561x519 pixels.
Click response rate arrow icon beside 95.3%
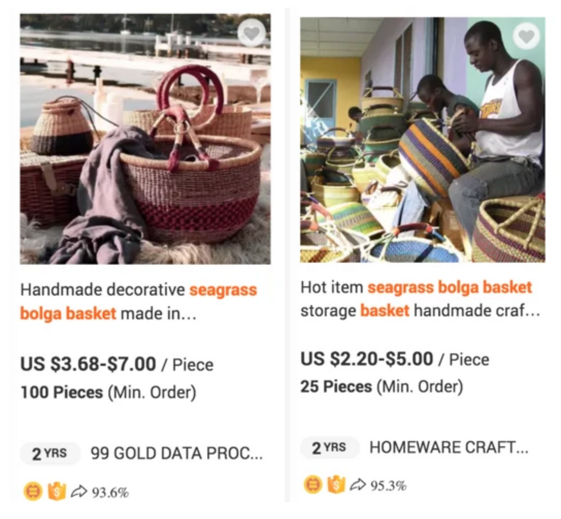(x=358, y=485)
